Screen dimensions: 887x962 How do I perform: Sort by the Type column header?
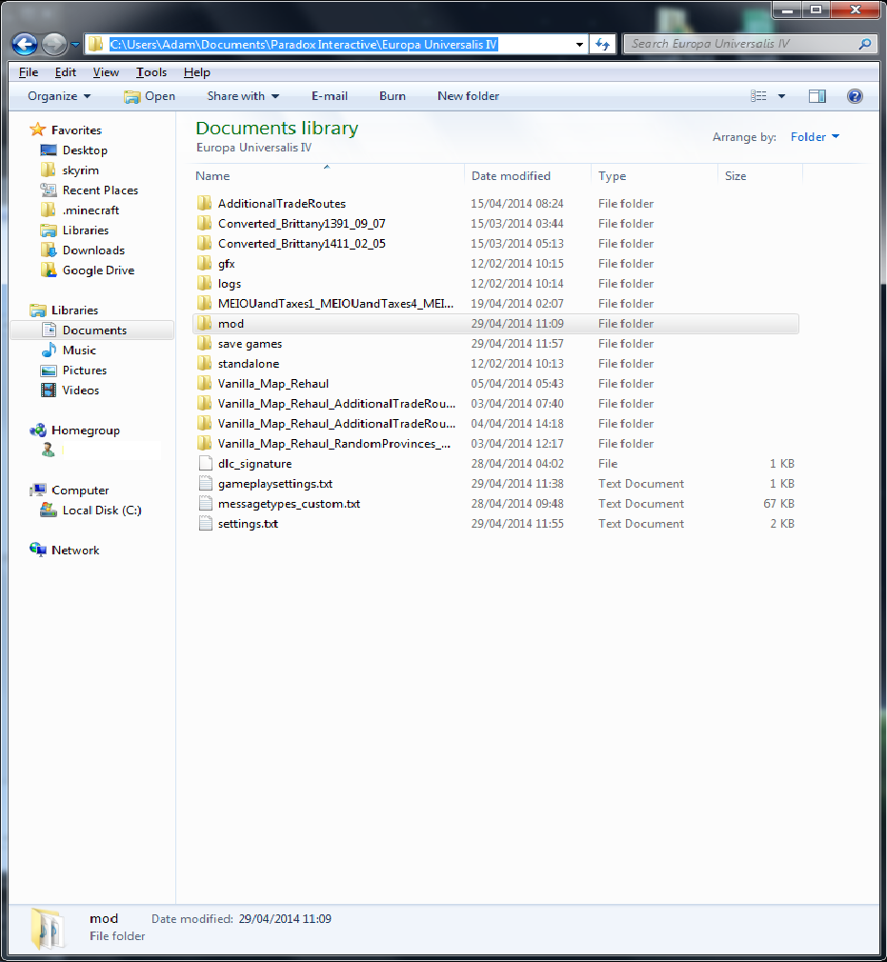coord(612,176)
